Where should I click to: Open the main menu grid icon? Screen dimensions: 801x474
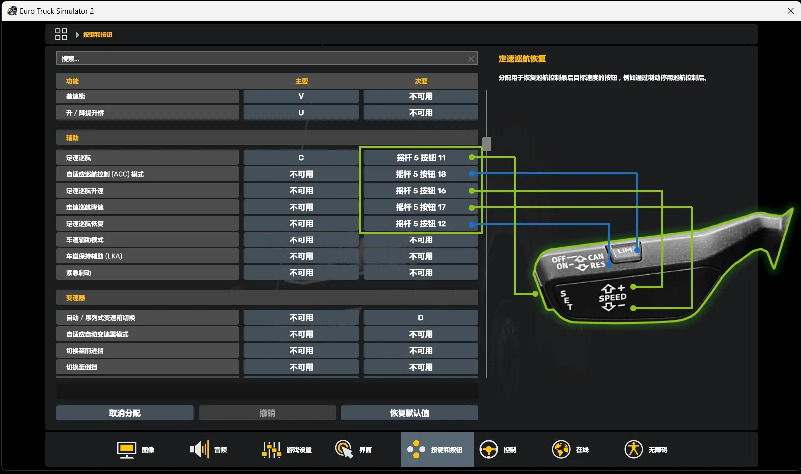61,34
